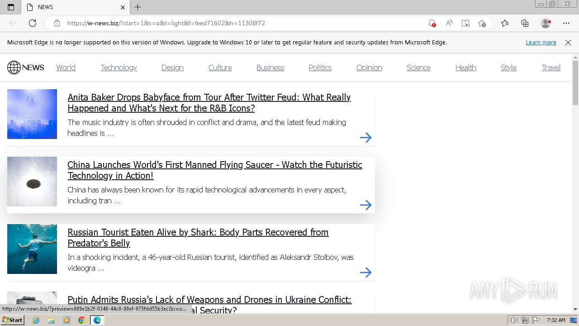Open the World section
The image size is (579, 326).
tap(66, 67)
